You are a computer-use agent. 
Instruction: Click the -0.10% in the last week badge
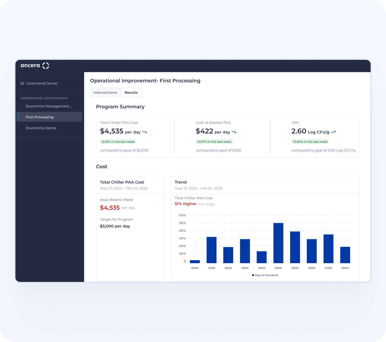pyautogui.click(x=118, y=142)
